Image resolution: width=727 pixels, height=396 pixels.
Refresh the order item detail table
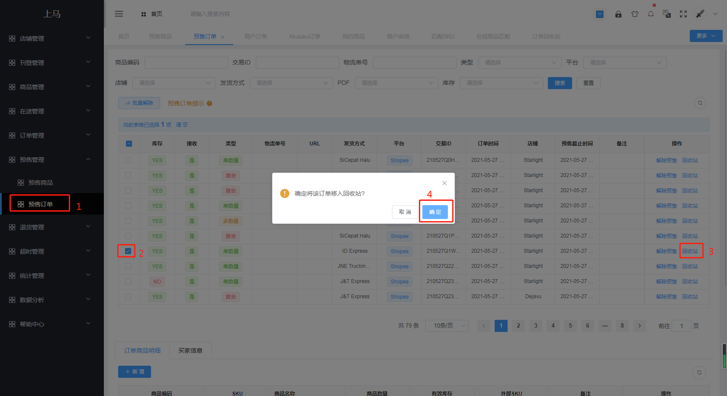point(699,372)
